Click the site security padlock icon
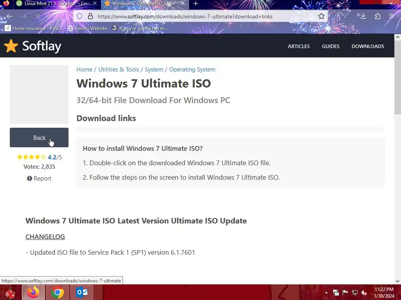401x300 pixels. [x=90, y=16]
